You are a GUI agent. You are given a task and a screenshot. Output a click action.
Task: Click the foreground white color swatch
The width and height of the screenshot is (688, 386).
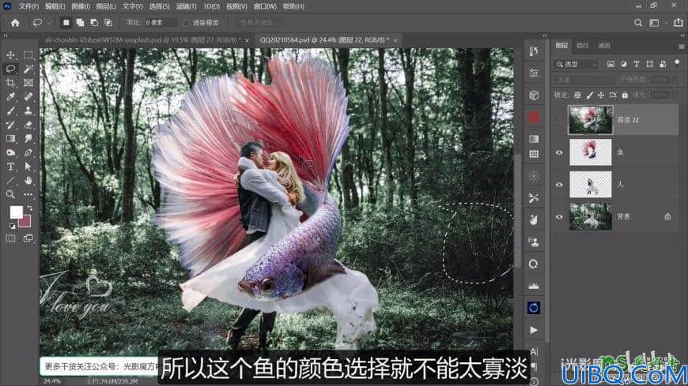coord(16,212)
